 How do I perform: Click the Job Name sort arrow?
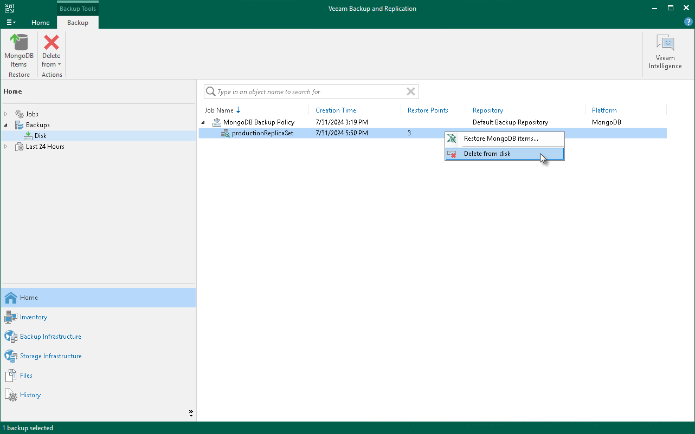(x=239, y=110)
